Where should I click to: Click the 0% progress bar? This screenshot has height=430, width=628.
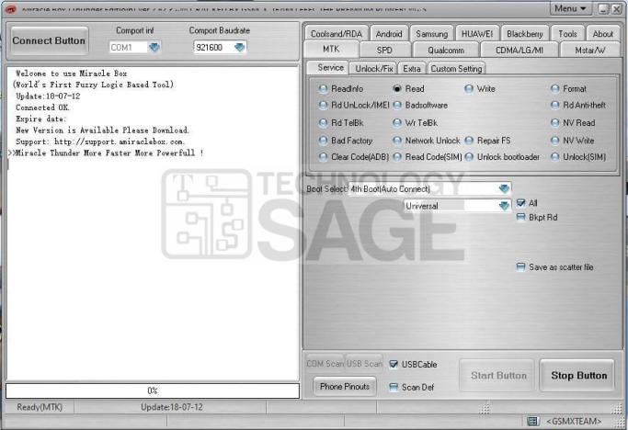point(153,390)
